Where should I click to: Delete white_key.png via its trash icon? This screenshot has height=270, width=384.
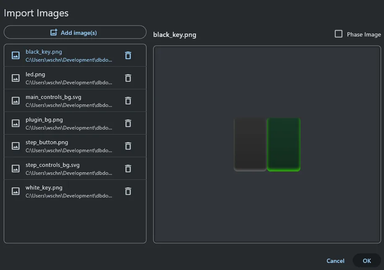click(x=128, y=191)
